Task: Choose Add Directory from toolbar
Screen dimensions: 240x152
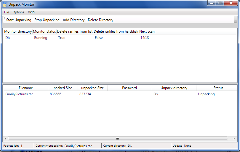Action: [73, 20]
